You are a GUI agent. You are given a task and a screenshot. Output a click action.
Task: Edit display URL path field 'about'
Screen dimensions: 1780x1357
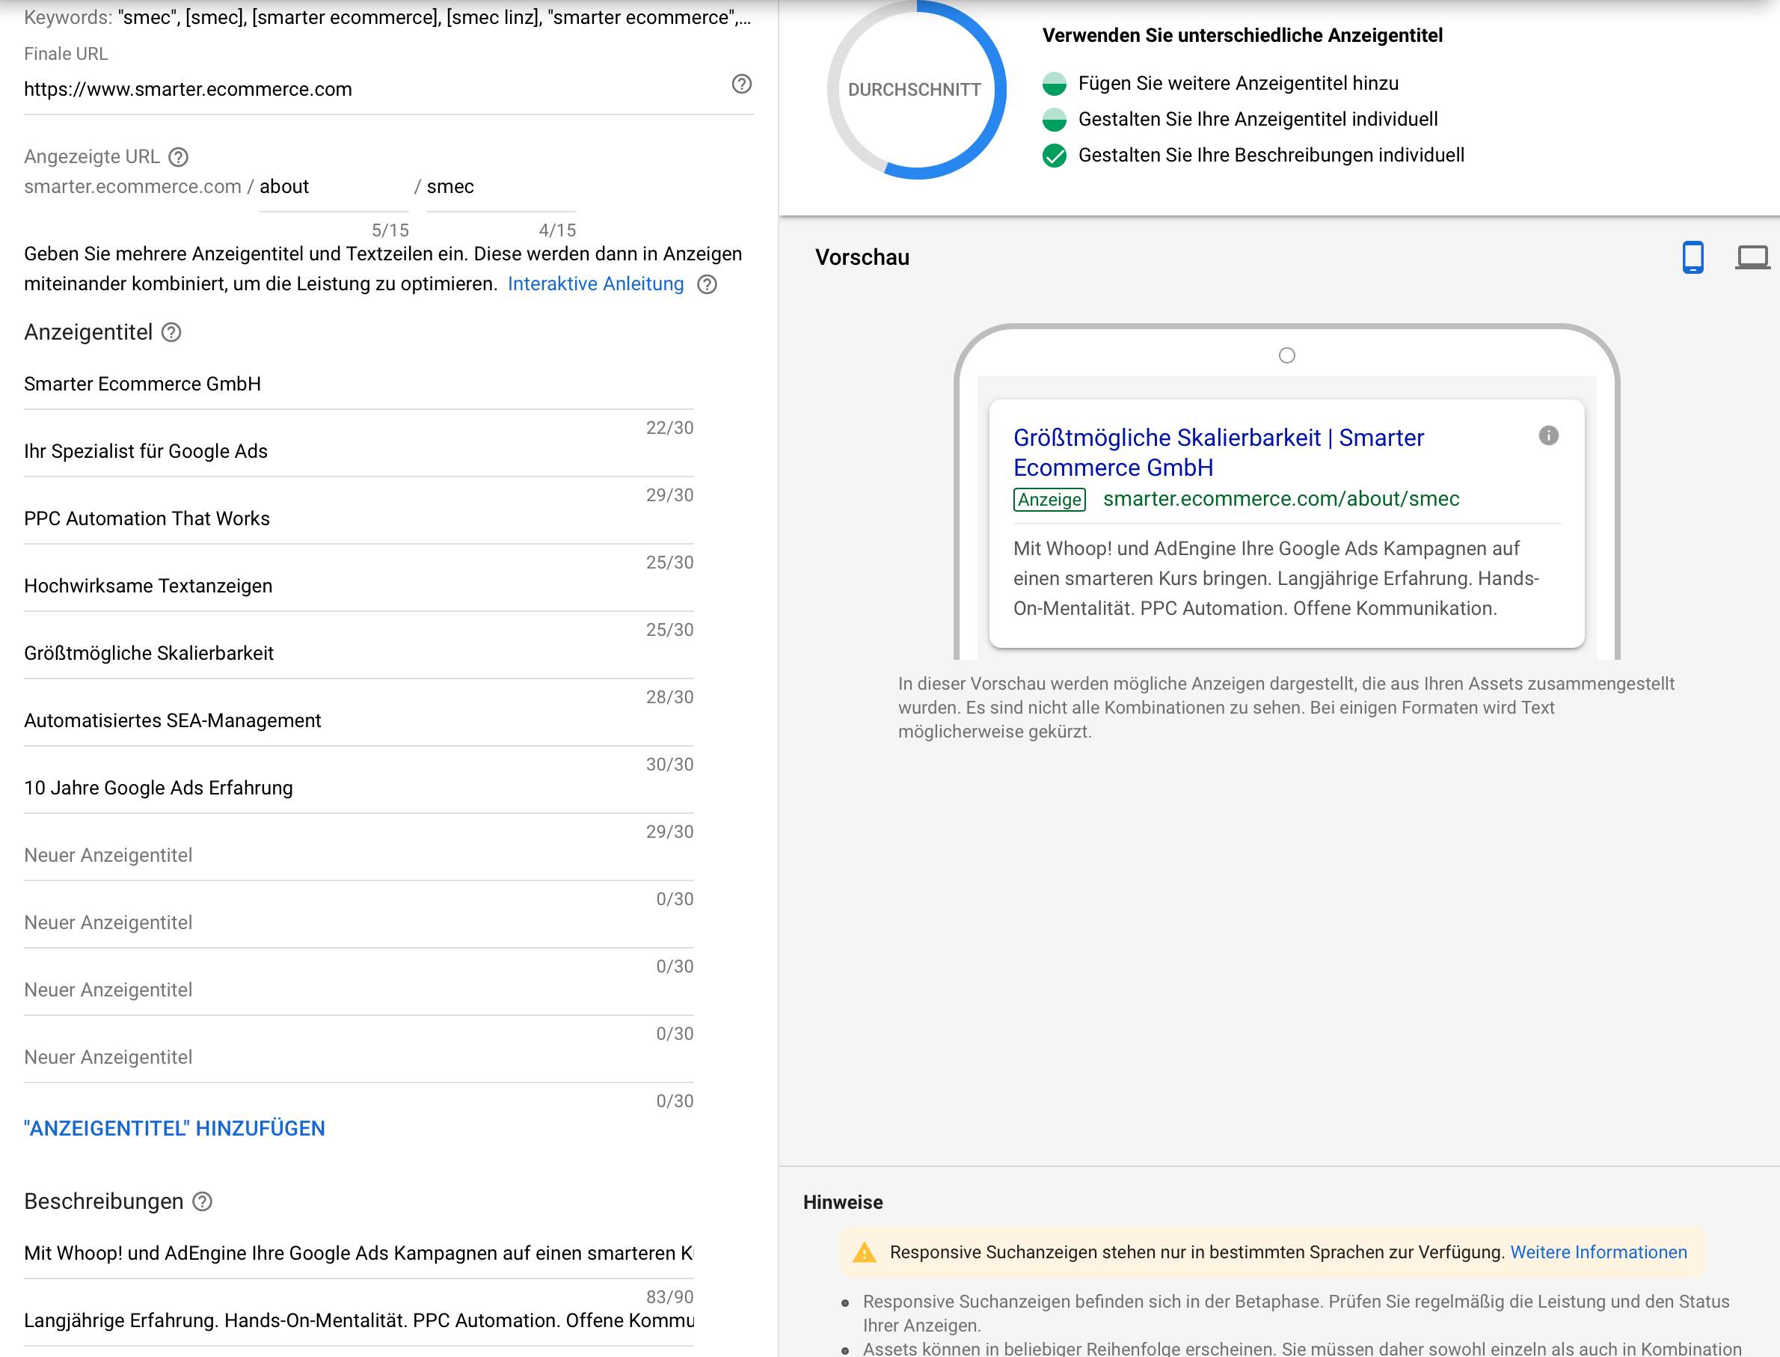(x=334, y=188)
